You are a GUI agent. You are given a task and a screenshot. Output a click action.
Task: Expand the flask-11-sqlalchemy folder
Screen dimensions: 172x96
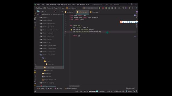[x=39, y=45]
